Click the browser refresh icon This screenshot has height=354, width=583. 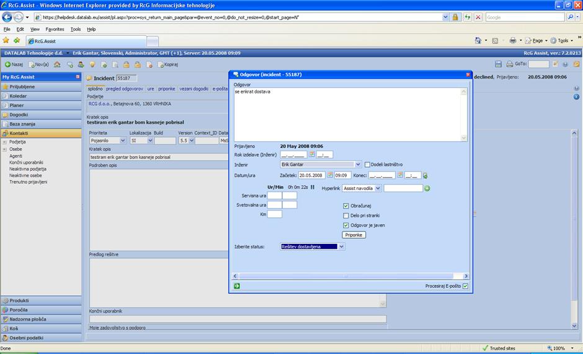pyautogui.click(x=467, y=17)
